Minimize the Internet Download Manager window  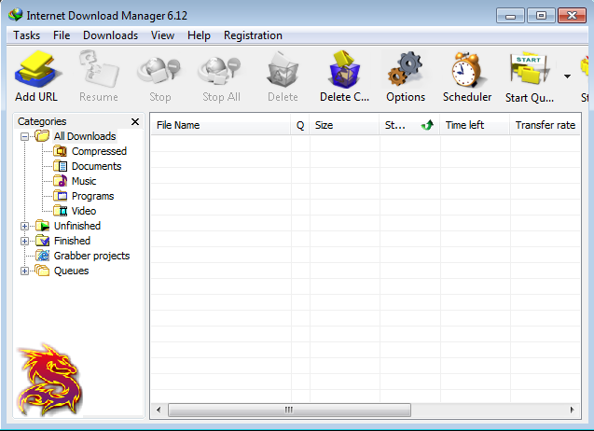coord(510,16)
